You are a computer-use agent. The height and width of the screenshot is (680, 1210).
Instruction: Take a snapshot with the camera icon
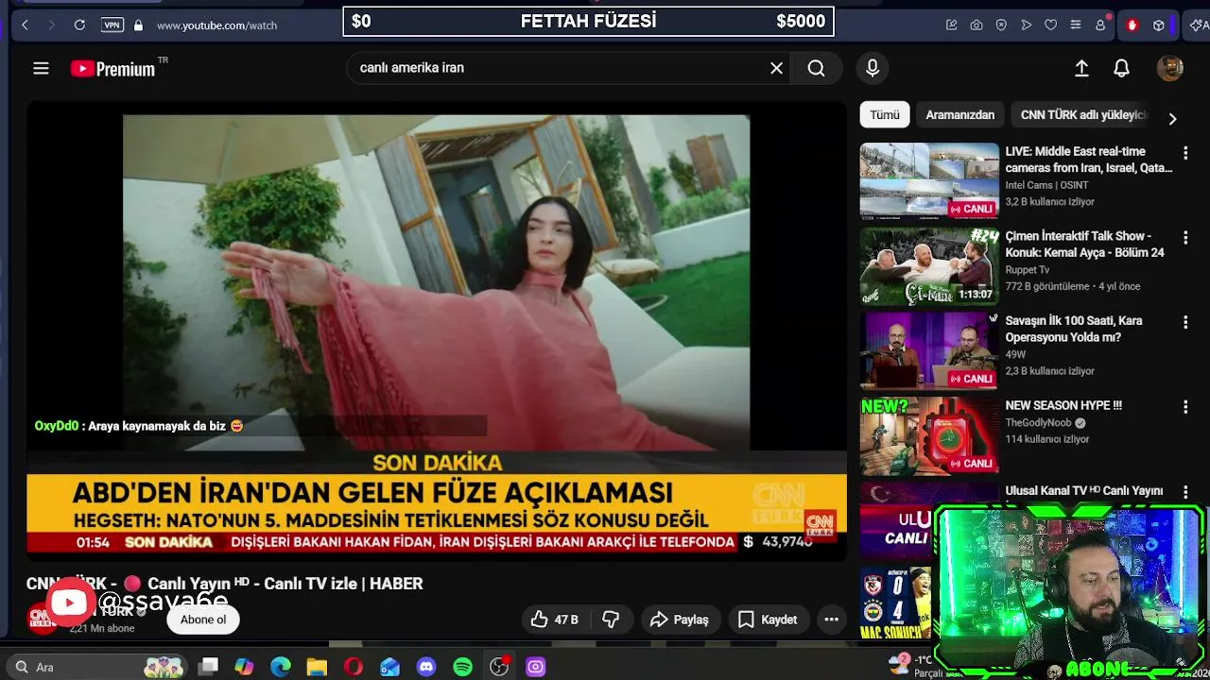[977, 25]
